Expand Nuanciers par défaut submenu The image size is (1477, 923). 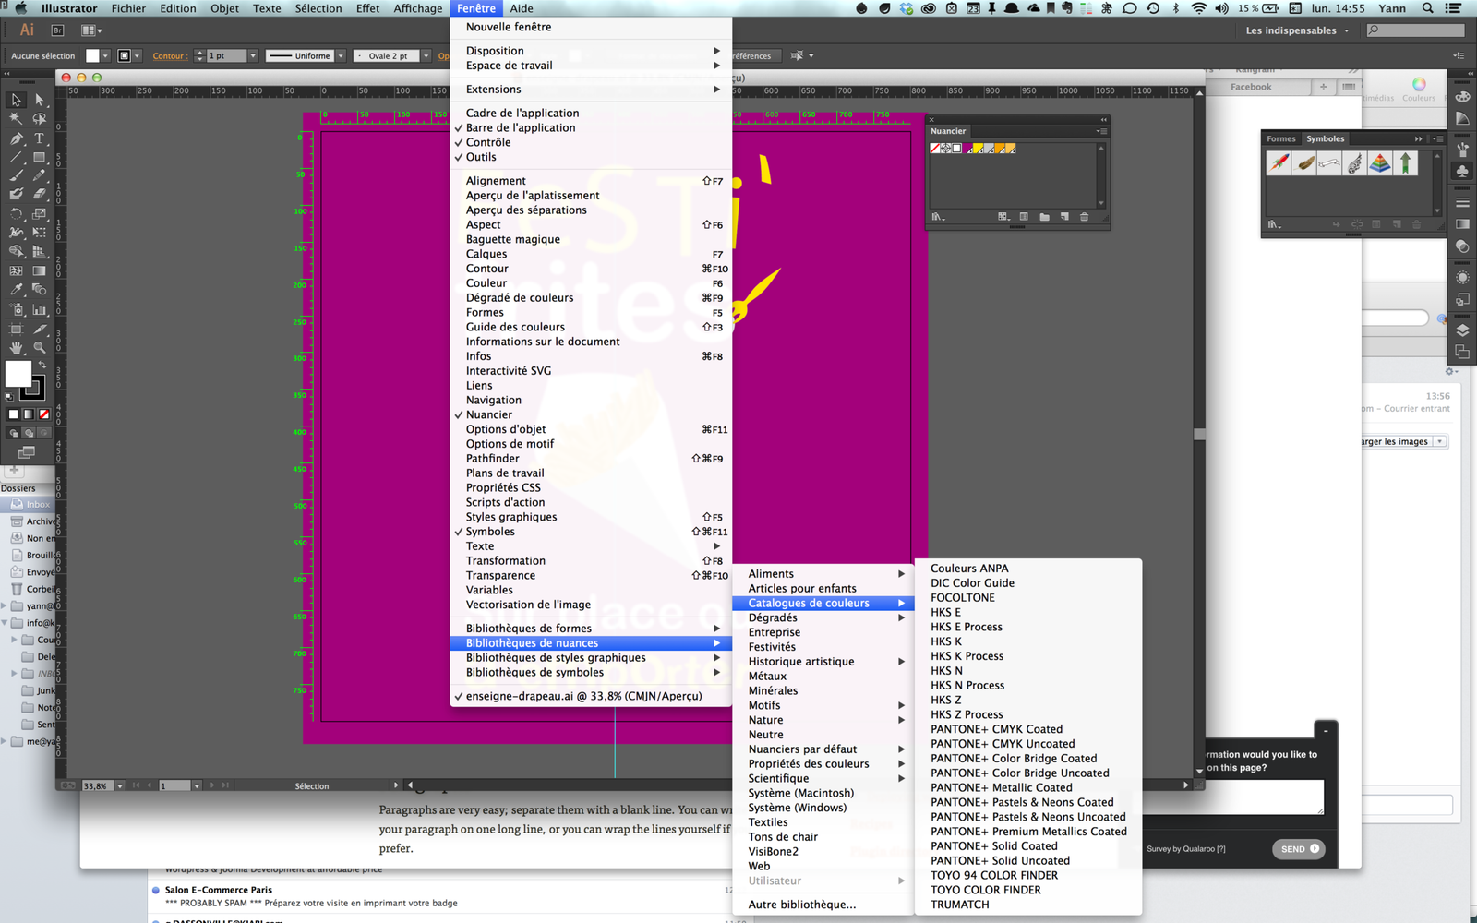click(x=823, y=749)
